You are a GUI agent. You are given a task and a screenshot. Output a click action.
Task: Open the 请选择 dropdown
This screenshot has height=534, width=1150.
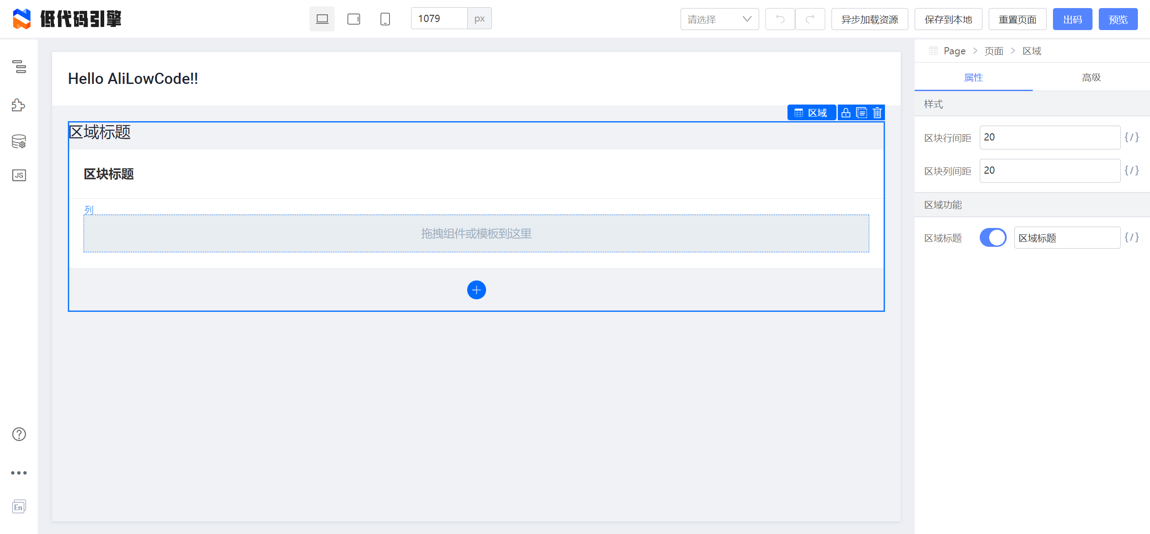[x=720, y=19]
